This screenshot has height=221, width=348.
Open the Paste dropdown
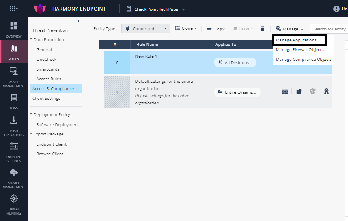tap(243, 28)
